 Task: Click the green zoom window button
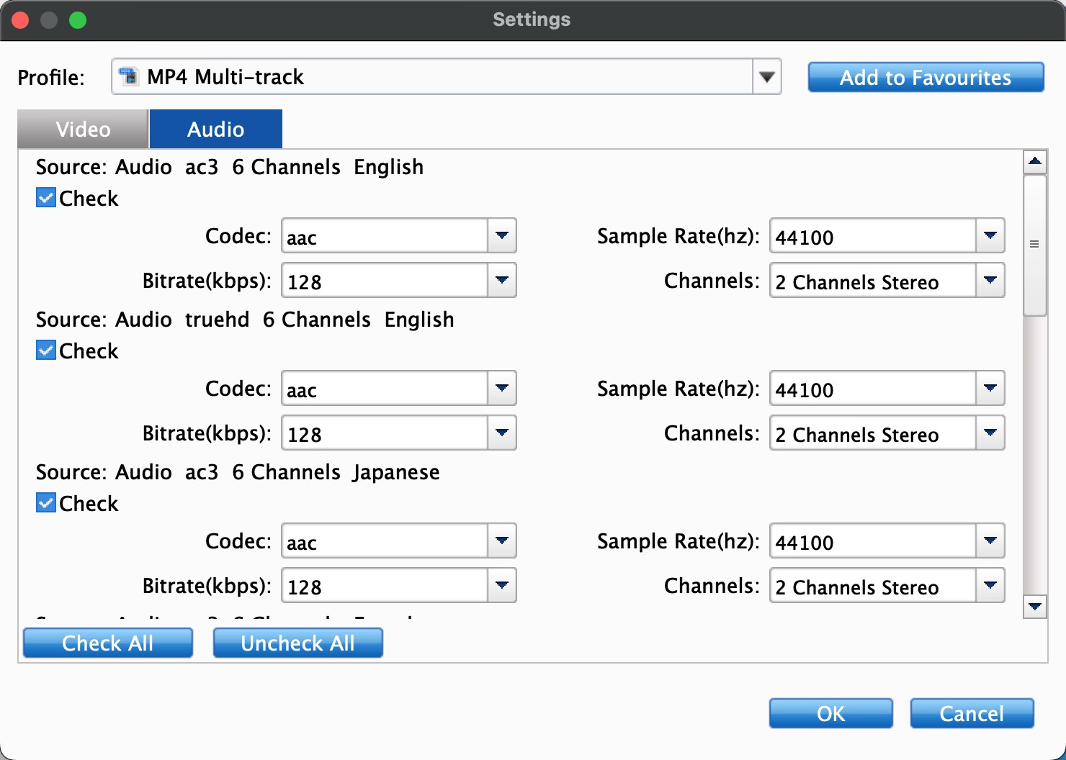[x=78, y=20]
